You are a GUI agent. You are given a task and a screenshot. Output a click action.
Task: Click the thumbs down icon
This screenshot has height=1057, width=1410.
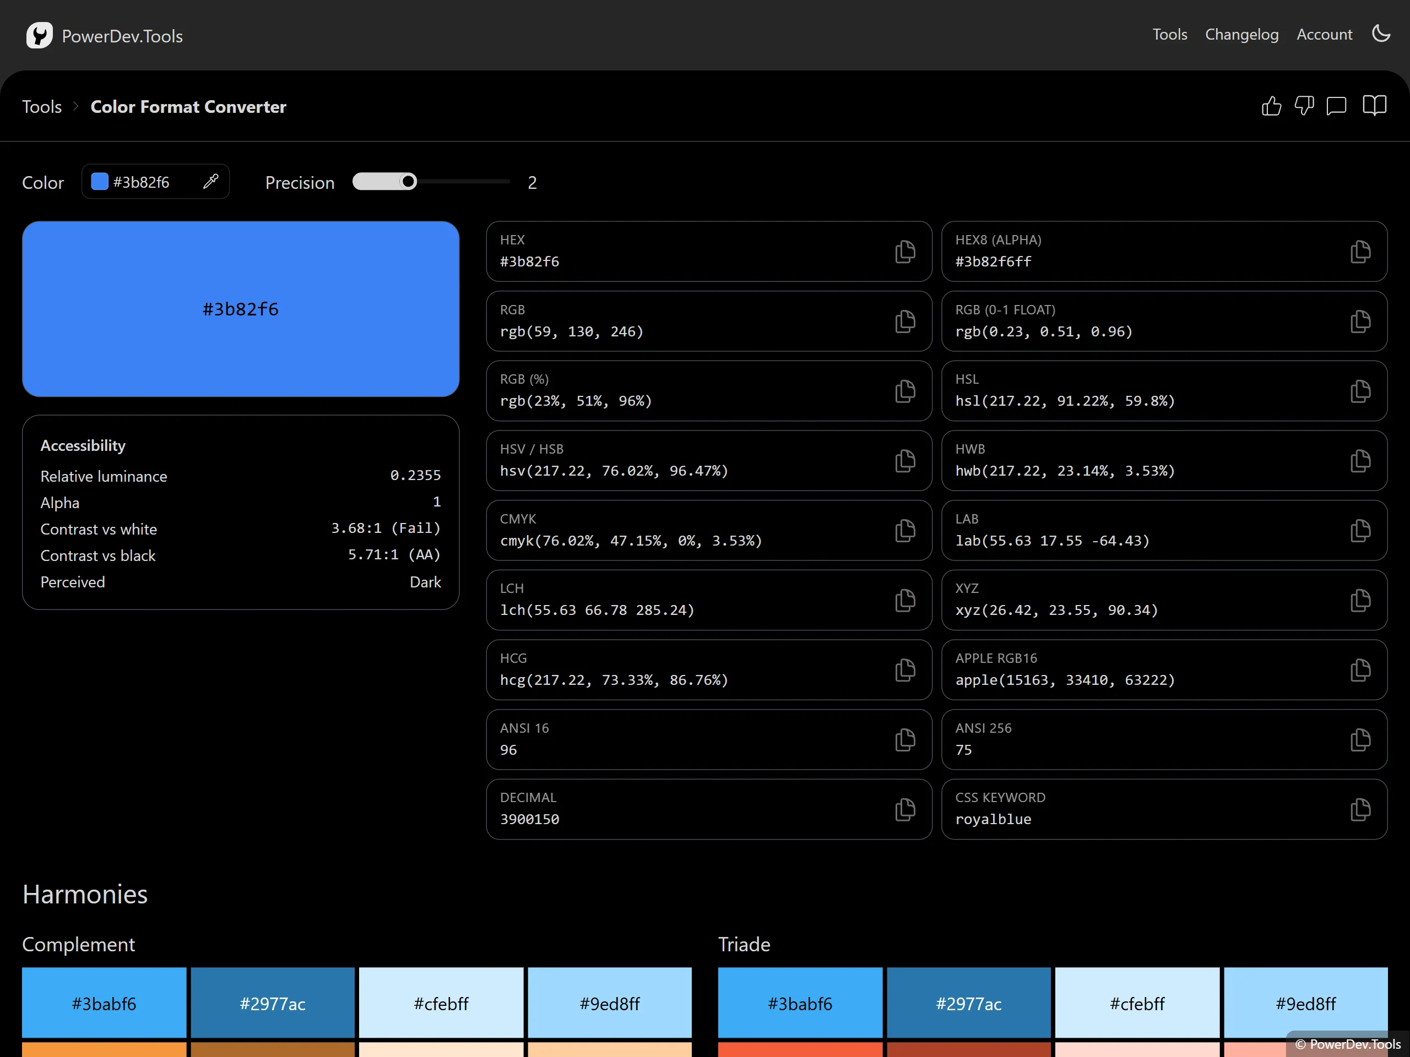pyautogui.click(x=1304, y=106)
